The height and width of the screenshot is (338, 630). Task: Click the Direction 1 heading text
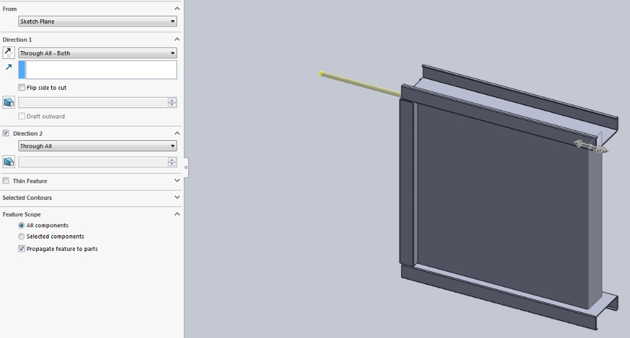pos(17,40)
